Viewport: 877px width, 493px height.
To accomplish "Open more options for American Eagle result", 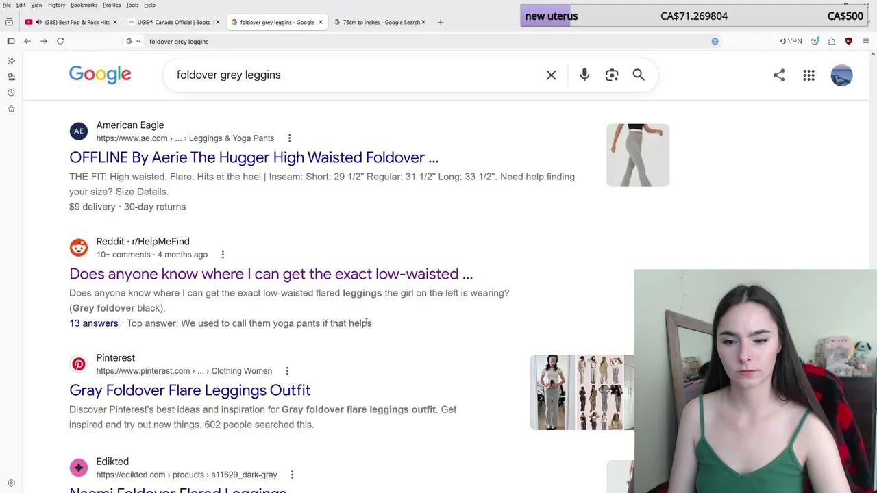I will [289, 138].
